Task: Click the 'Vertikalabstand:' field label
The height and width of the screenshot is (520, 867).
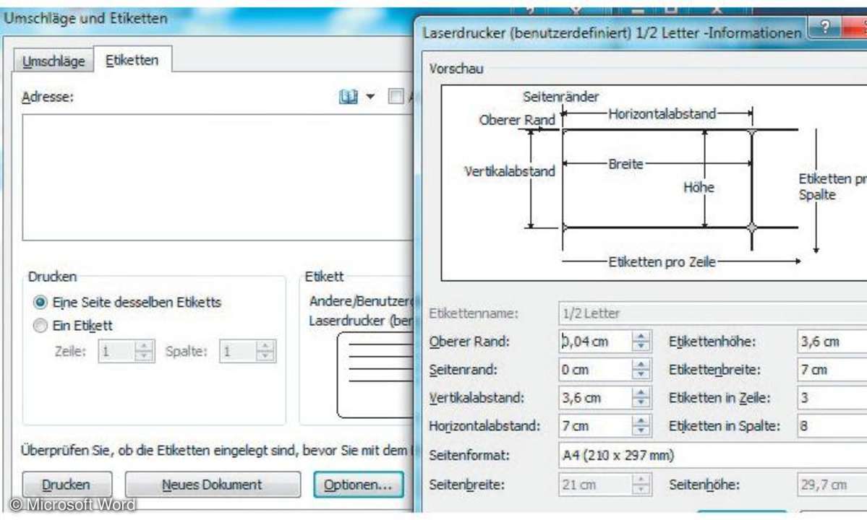Action: click(476, 398)
